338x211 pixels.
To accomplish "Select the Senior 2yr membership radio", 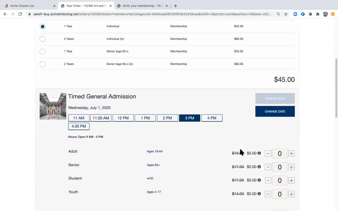I will click(43, 64).
